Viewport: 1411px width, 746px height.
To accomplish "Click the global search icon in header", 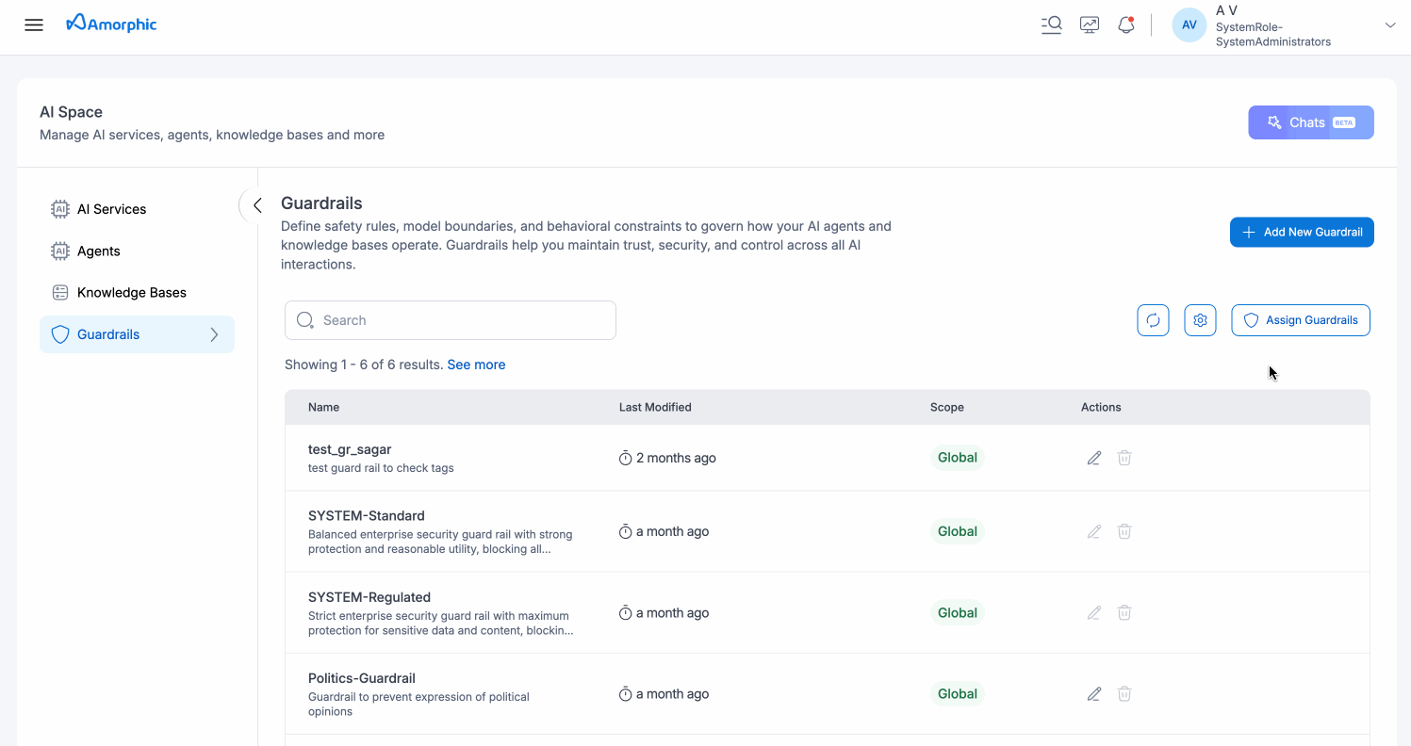I will pyautogui.click(x=1051, y=25).
